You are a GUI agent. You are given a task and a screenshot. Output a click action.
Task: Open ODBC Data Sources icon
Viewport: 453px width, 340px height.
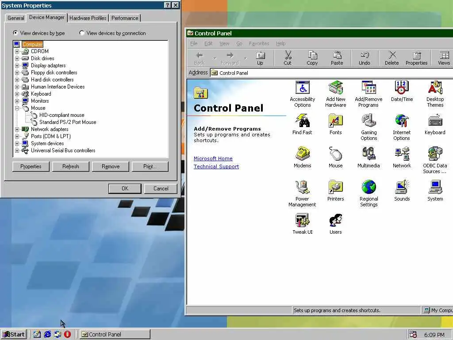(x=435, y=160)
